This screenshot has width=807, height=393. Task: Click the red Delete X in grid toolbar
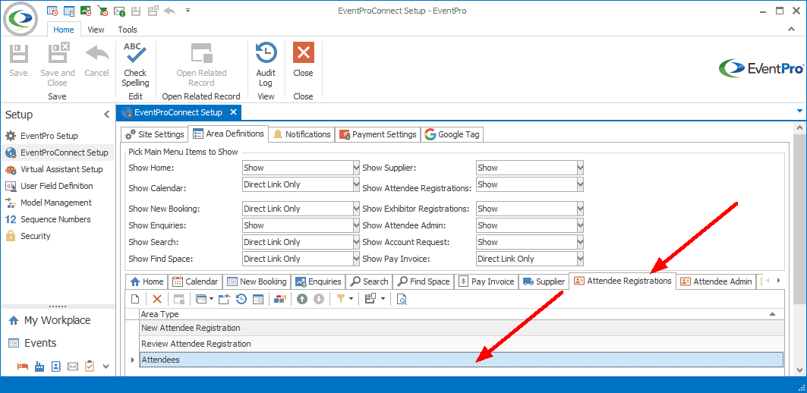click(157, 299)
